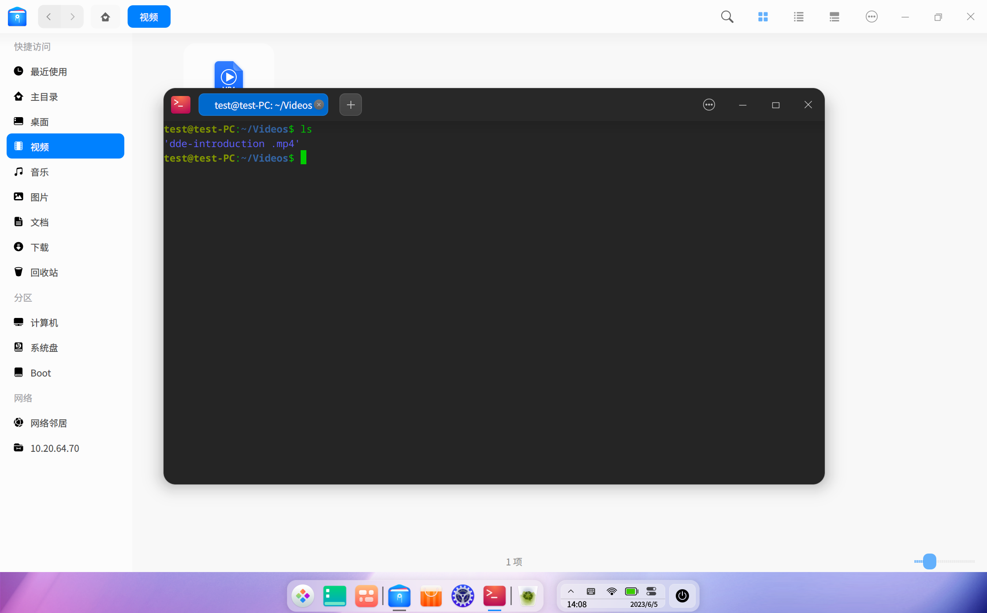This screenshot has width=987, height=613.
Task: Click the 视频 breadcrumb button
Action: click(149, 17)
